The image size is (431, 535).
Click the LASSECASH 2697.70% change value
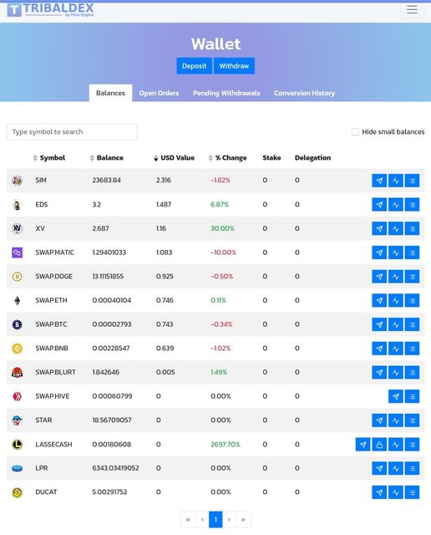coord(226,444)
